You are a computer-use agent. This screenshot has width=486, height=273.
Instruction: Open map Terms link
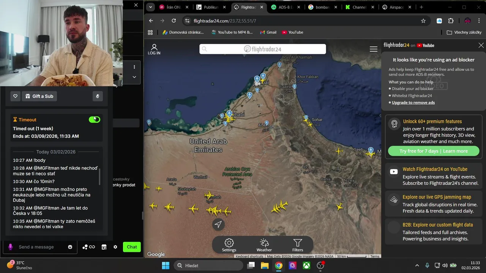pyautogui.click(x=375, y=256)
